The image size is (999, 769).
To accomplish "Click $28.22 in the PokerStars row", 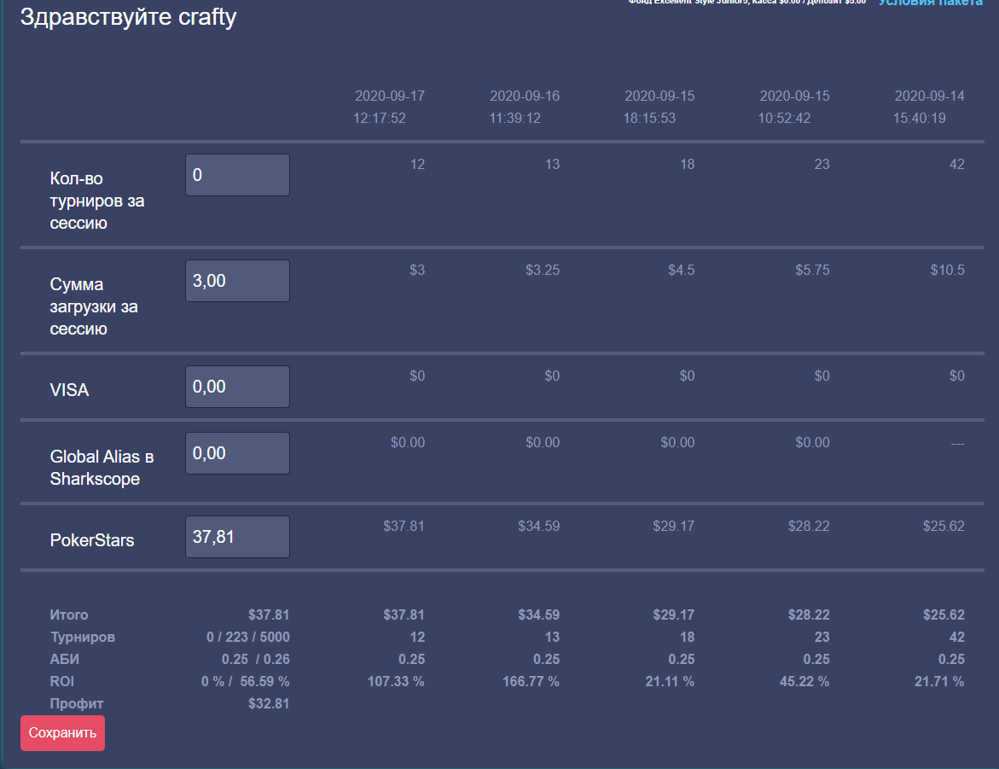I will [809, 526].
